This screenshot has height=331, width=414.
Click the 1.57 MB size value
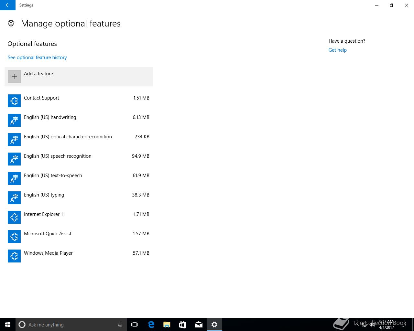[x=141, y=234]
